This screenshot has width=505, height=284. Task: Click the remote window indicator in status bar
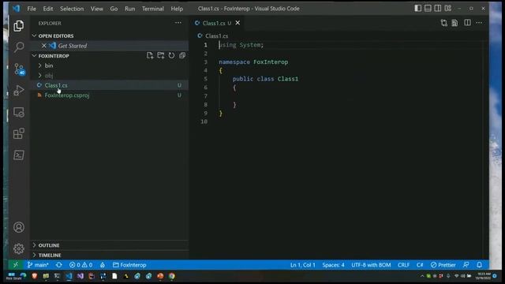pyautogui.click(x=16, y=265)
